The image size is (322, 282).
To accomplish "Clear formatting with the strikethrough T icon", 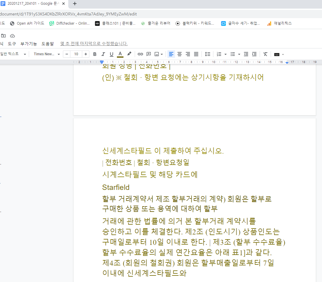I will 265,54.
